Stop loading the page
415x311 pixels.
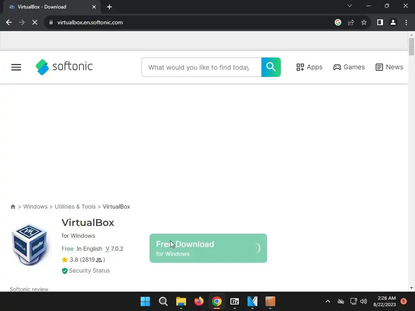tap(35, 23)
